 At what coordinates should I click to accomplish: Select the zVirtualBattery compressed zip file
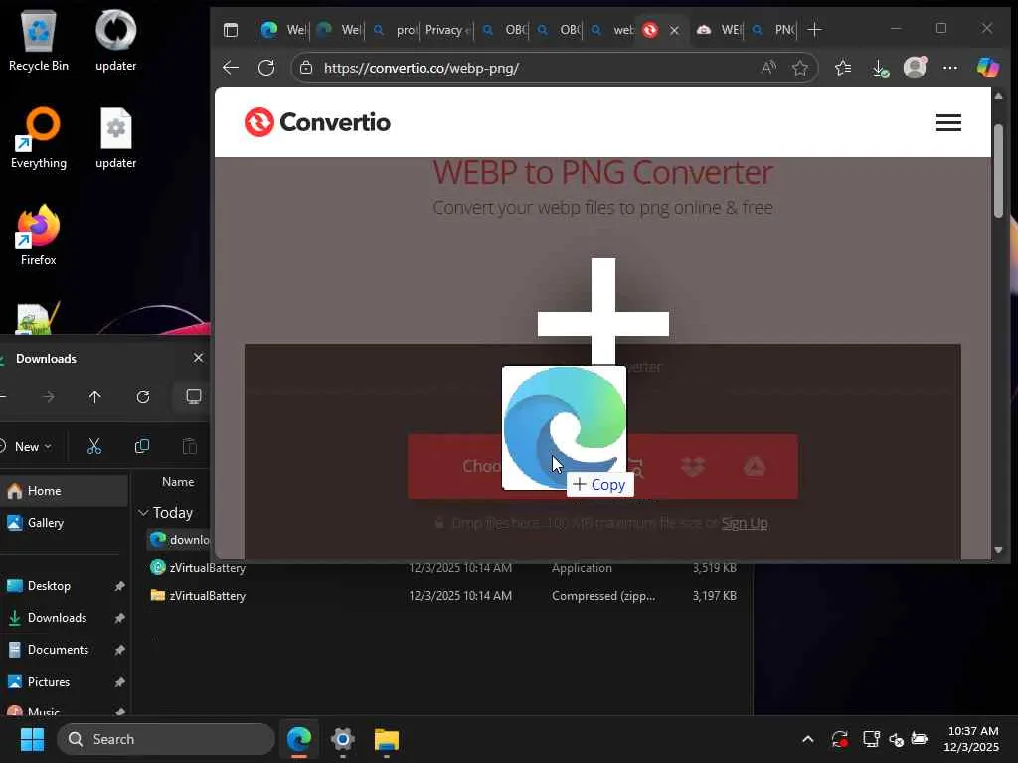click(443, 596)
